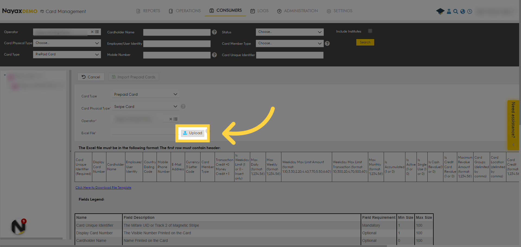This screenshot has width=521, height=247.
Task: Click the Import Prepaid Cards button
Action: pyautogui.click(x=134, y=77)
